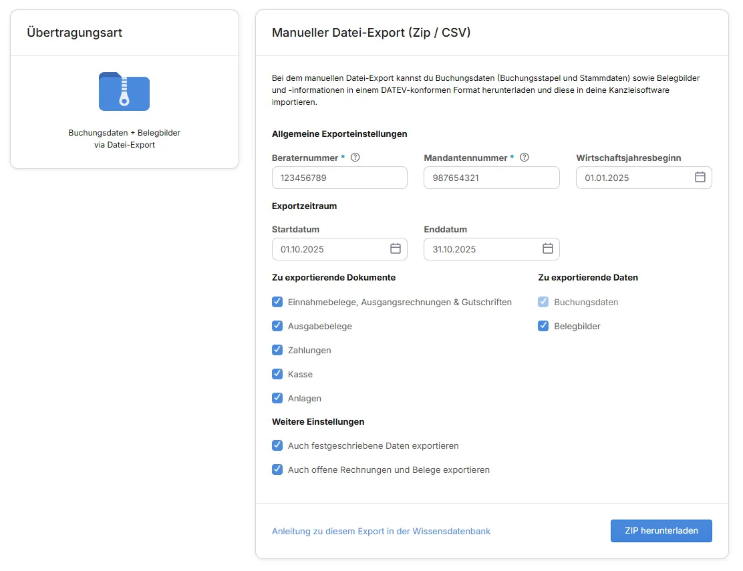The height and width of the screenshot is (571, 743).
Task: Uncheck 'Auch offene Rechnungen und Belege exportieren'
Action: click(277, 469)
